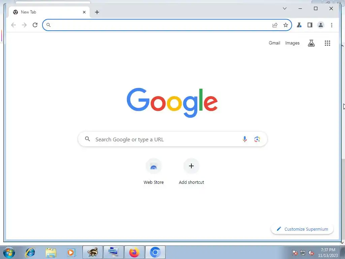Click the muted volume tray icon

coord(311,253)
